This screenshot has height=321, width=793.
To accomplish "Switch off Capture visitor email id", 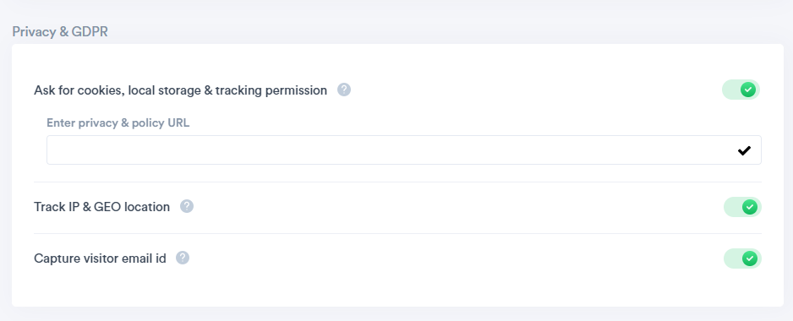I will click(x=742, y=258).
